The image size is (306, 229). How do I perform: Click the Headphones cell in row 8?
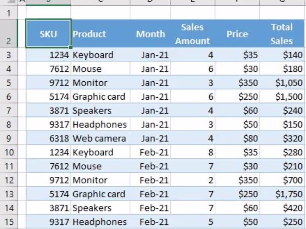[x=99, y=125]
